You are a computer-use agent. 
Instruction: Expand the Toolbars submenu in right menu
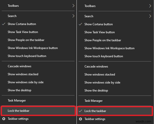pos(90,6)
